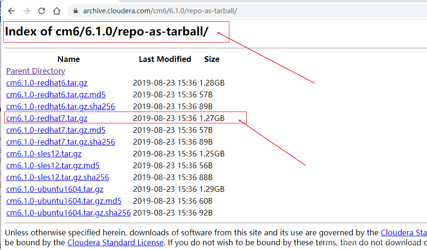Image resolution: width=427 pixels, height=250 pixels.
Task: Click the Last Modified column header
Action: click(x=165, y=59)
